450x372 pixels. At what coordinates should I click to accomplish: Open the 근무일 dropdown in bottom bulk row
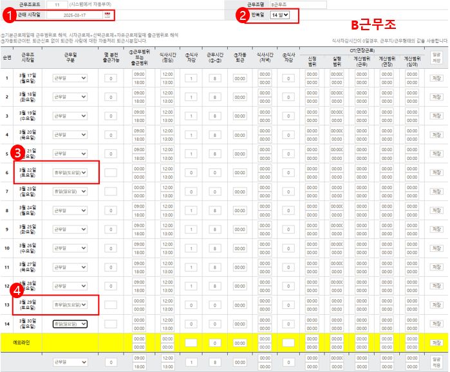70,362
